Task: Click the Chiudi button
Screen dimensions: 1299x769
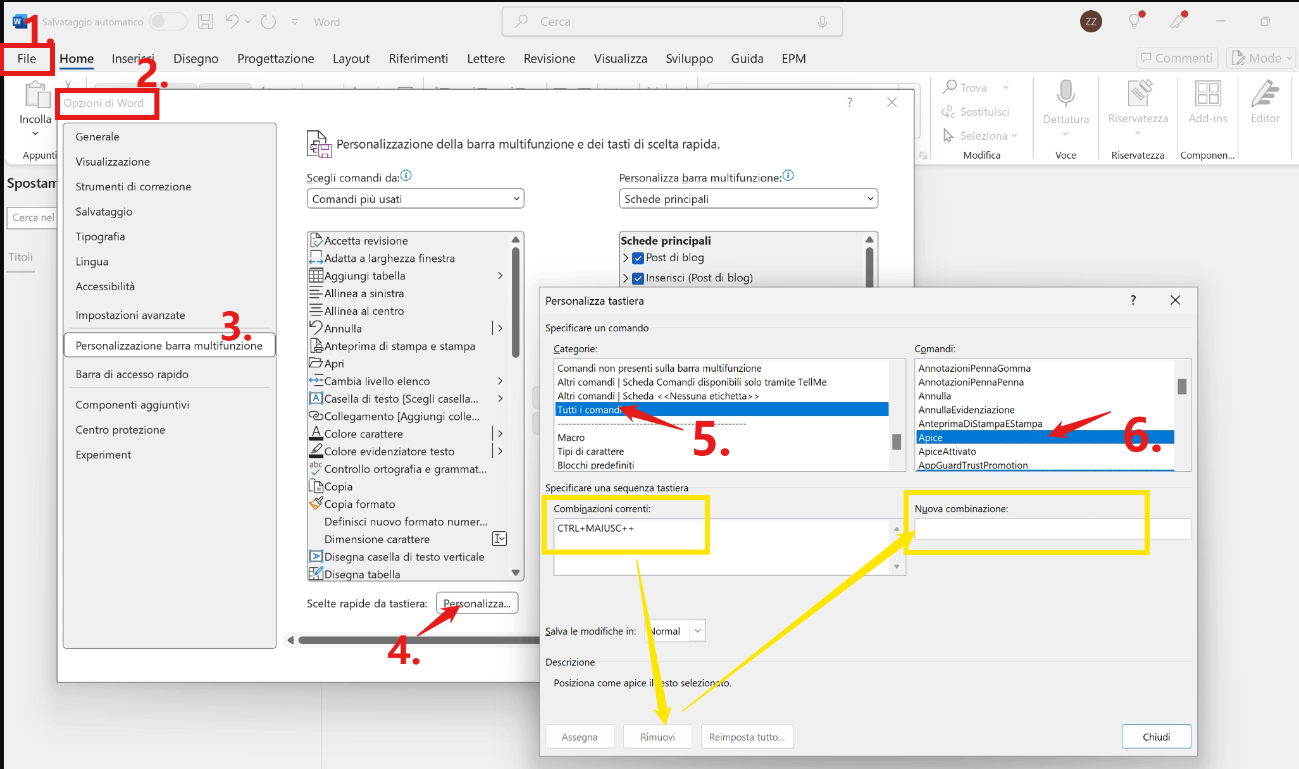Action: click(x=1156, y=737)
